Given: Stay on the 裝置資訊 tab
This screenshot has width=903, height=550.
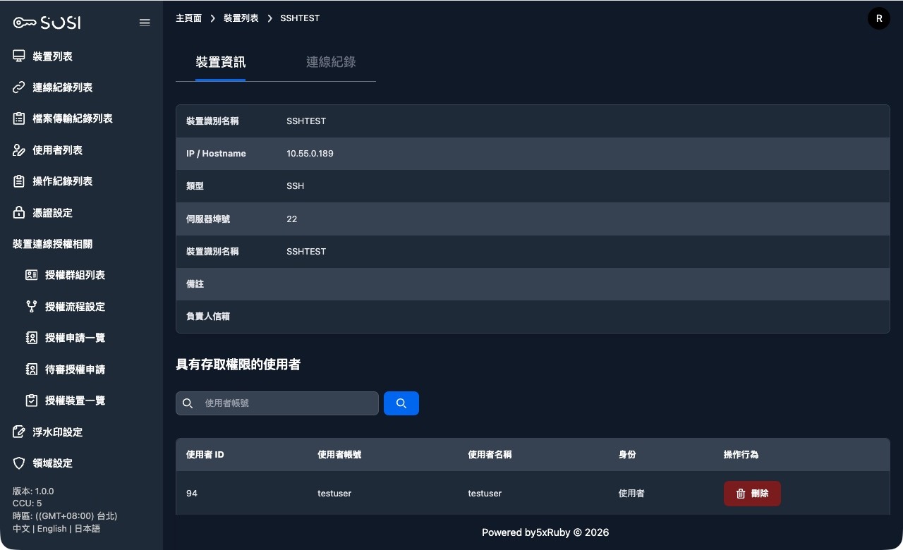Looking at the screenshot, I should click(221, 62).
